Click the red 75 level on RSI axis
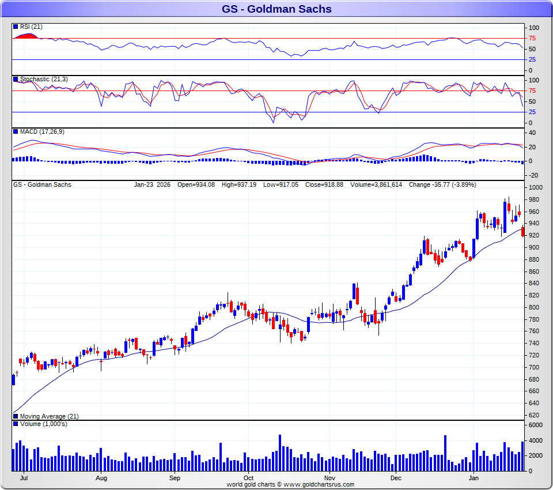Image resolution: width=553 pixels, height=490 pixels. click(x=532, y=39)
